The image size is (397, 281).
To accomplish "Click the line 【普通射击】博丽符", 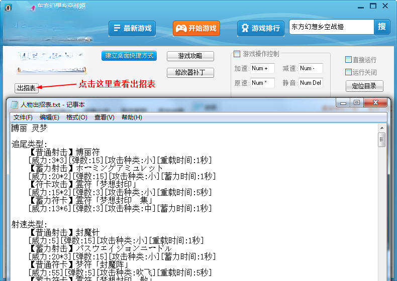I will pos(64,153).
